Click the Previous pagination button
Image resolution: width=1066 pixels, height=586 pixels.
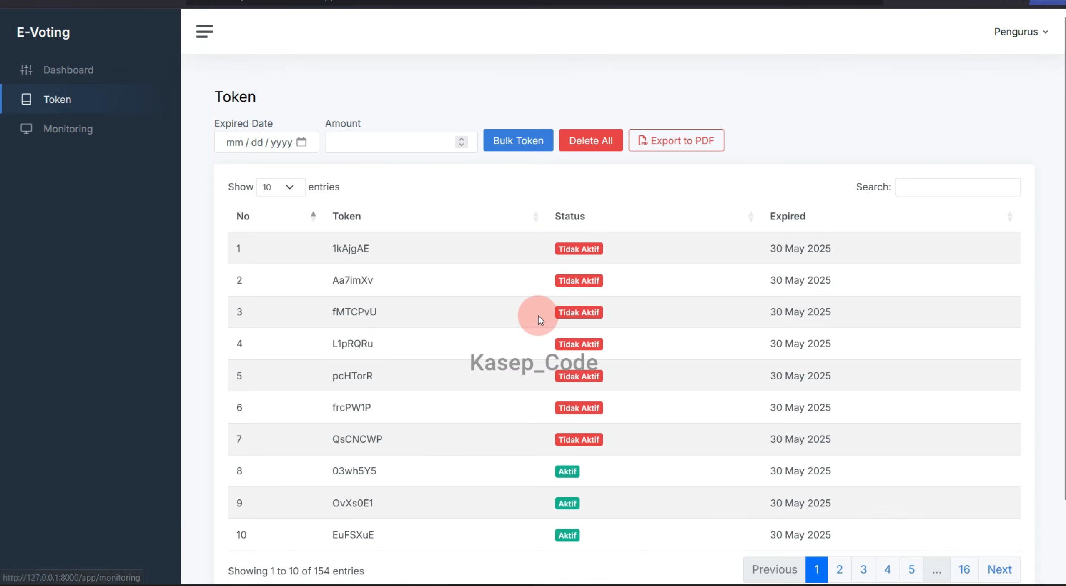[x=774, y=569]
